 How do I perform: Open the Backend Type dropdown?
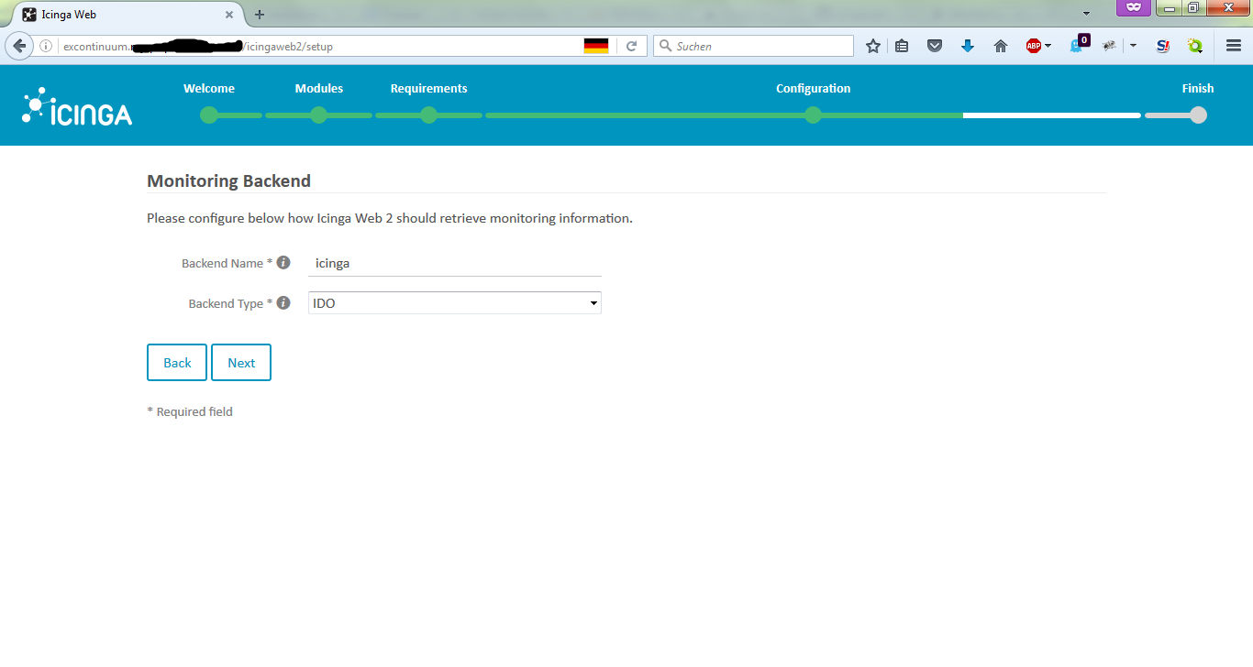(455, 303)
